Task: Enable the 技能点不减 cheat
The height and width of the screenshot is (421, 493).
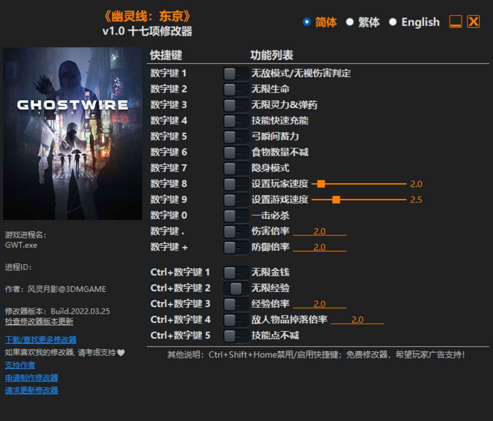Action: (x=236, y=336)
